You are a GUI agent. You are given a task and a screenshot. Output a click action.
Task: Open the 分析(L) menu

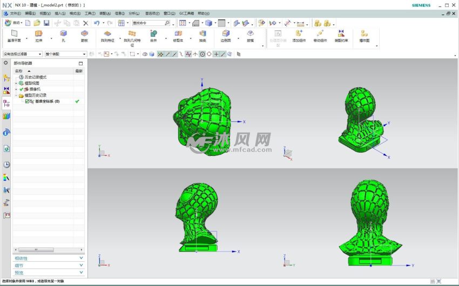coord(134,13)
